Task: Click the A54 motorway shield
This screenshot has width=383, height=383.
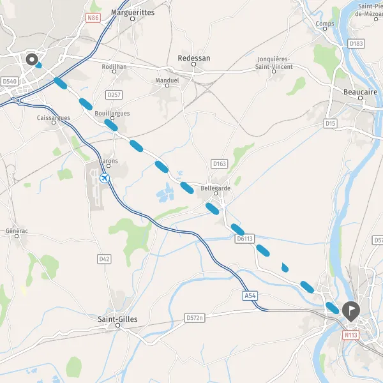Action: click(250, 296)
